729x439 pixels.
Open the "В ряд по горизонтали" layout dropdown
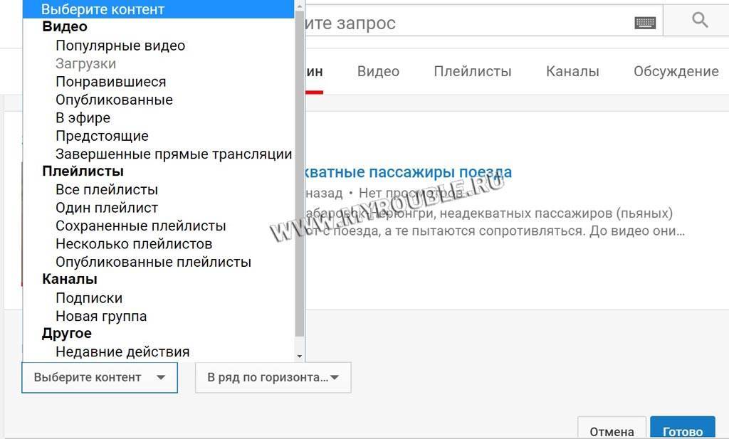(273, 377)
